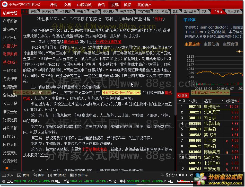
Task: Open 我的持仓 holdings icon
Action: (x=50, y=175)
